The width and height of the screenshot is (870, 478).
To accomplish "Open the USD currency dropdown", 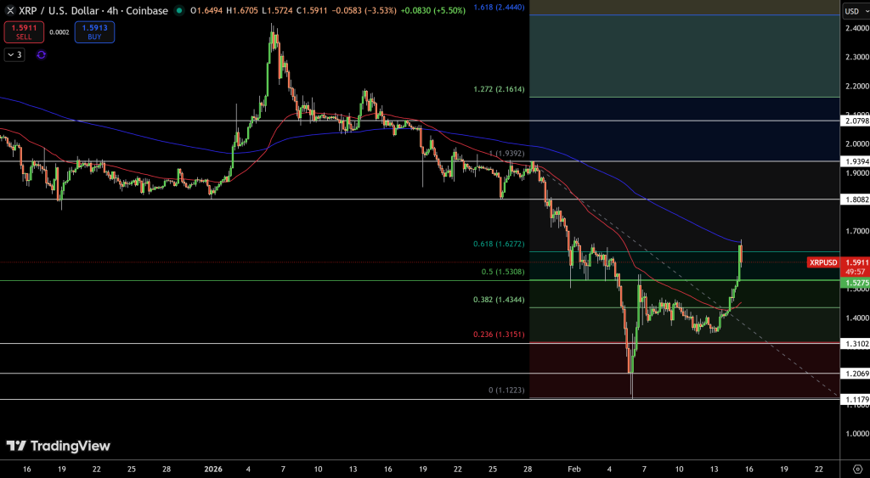I will pyautogui.click(x=855, y=11).
